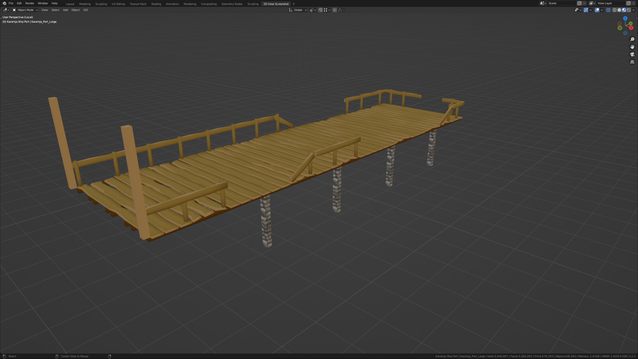Click the Scene name field
This screenshot has height=359, width=638.
click(x=562, y=3)
